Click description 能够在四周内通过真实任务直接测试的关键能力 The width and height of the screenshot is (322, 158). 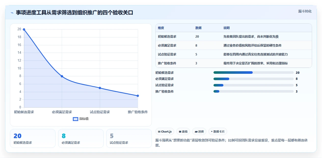(x=256, y=54)
